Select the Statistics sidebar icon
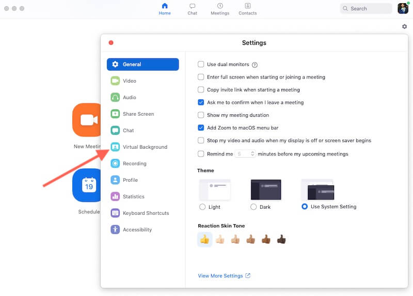Screen dimensions: 413x296 click(x=115, y=197)
